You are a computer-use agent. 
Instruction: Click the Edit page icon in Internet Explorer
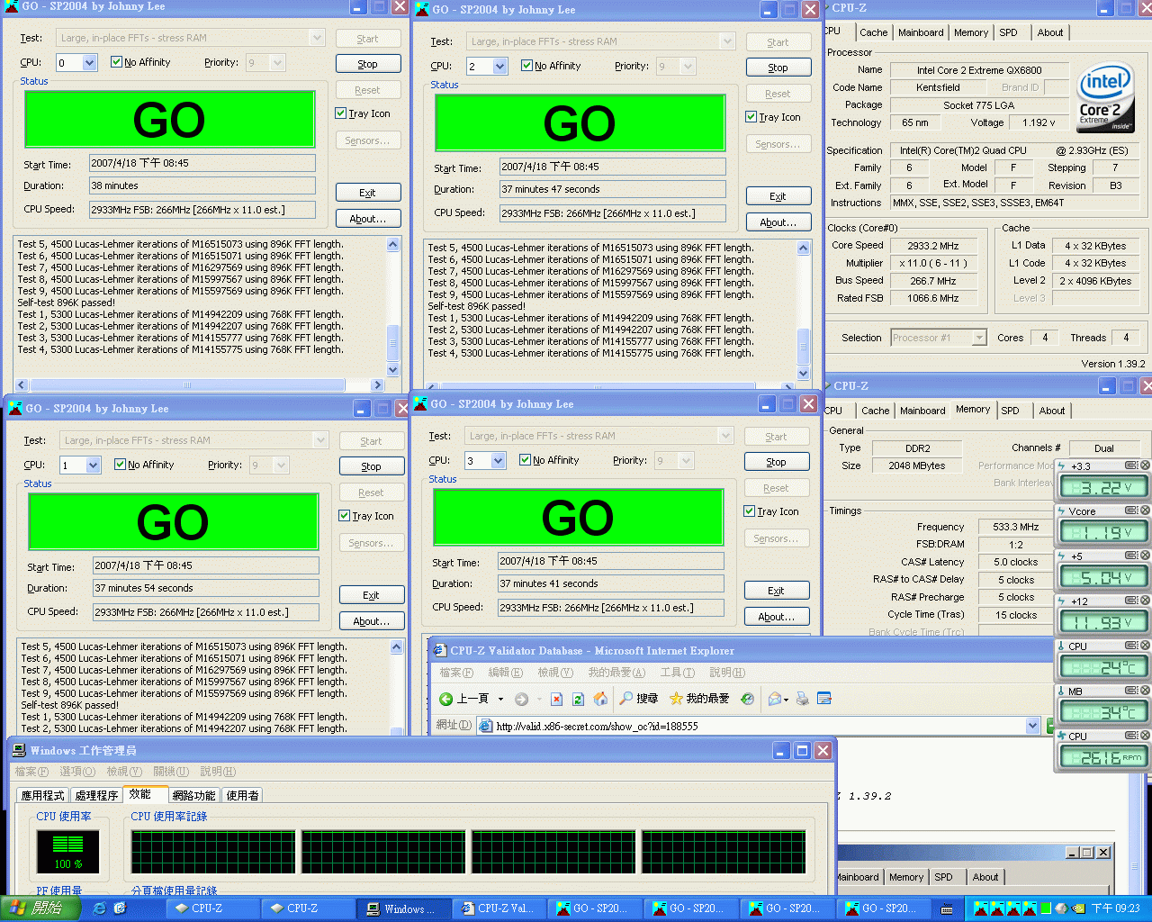(x=823, y=699)
